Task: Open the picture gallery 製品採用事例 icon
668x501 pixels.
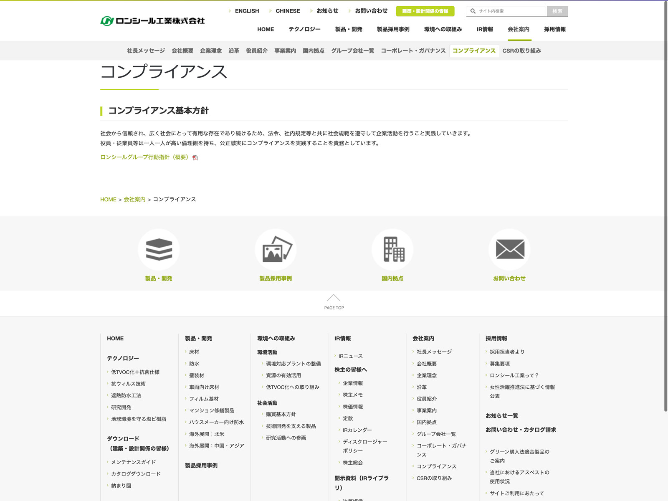Action: tap(276, 250)
